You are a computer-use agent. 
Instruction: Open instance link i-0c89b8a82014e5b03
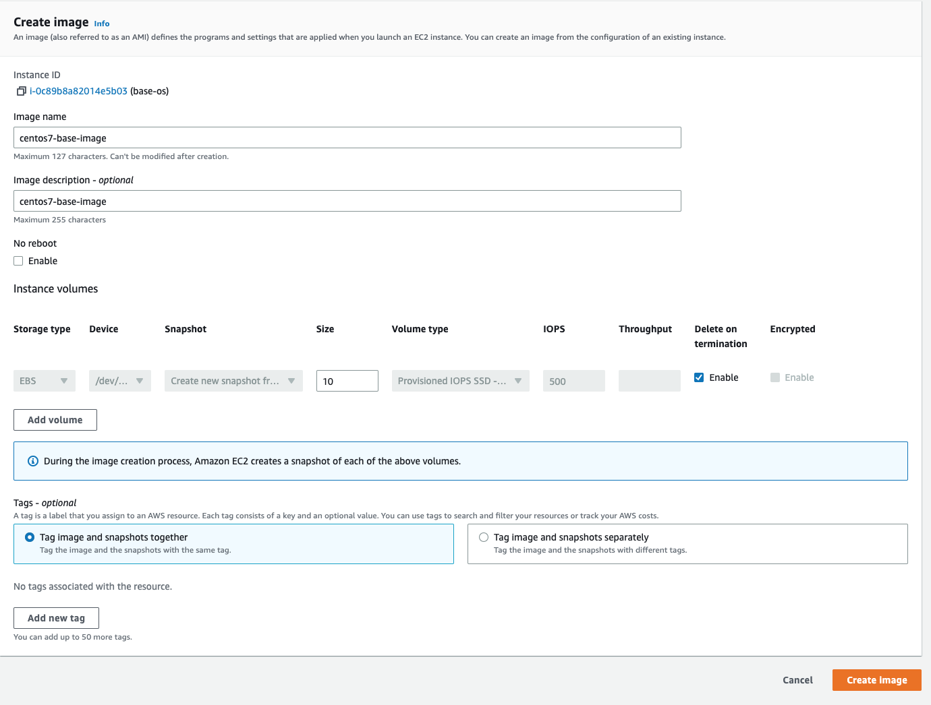click(78, 91)
